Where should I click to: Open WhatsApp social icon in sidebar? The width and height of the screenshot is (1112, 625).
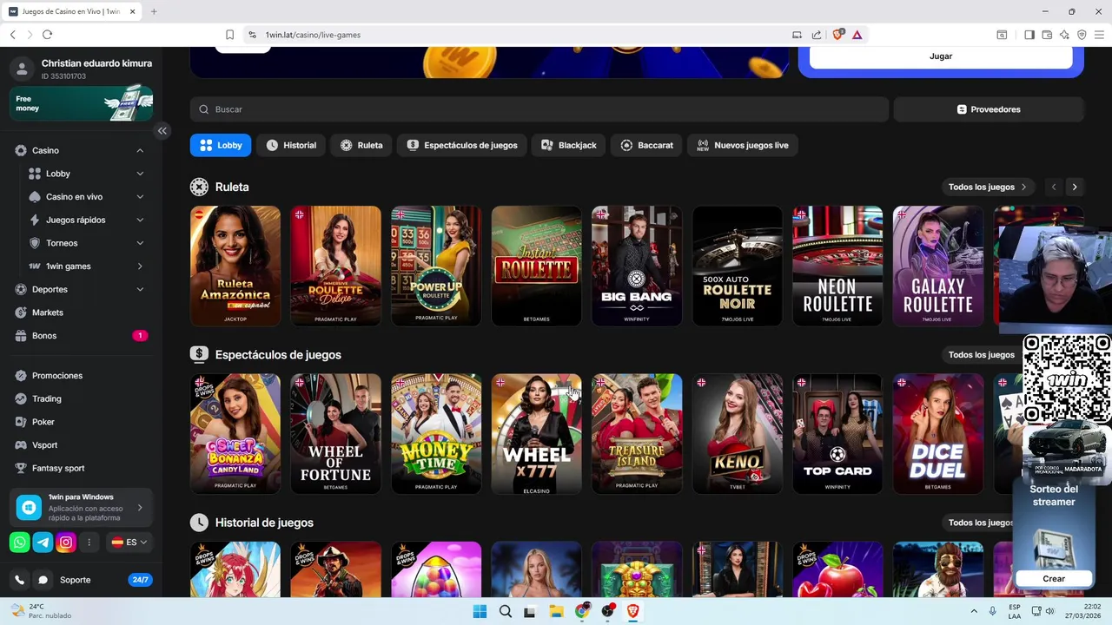point(19,543)
